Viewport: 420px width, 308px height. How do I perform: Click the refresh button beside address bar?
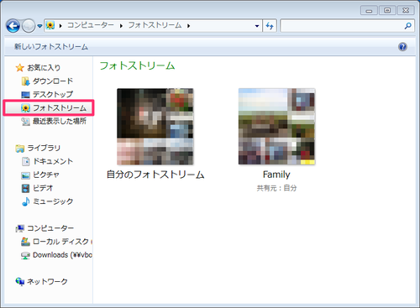[270, 26]
